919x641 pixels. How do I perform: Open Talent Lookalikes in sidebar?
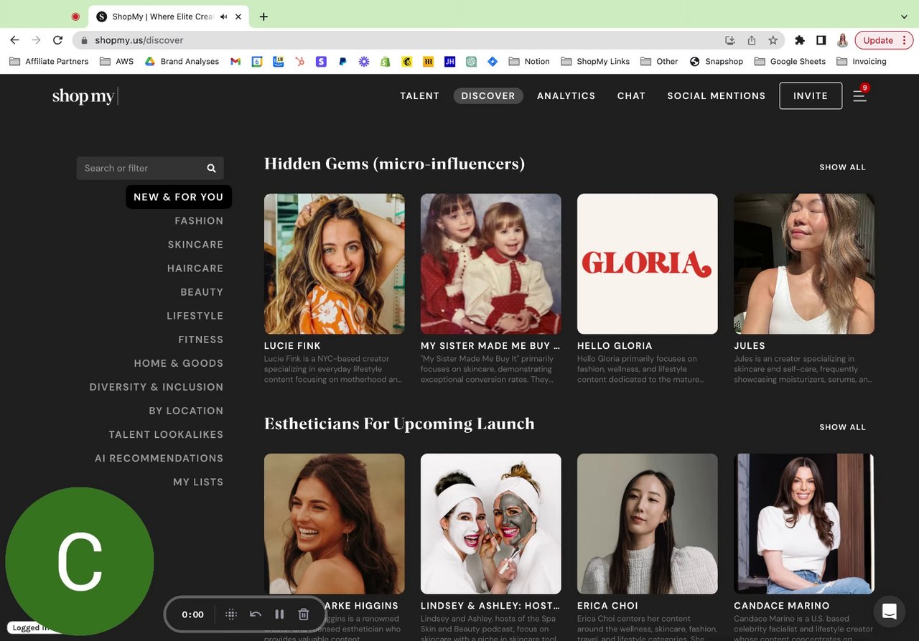[166, 434]
